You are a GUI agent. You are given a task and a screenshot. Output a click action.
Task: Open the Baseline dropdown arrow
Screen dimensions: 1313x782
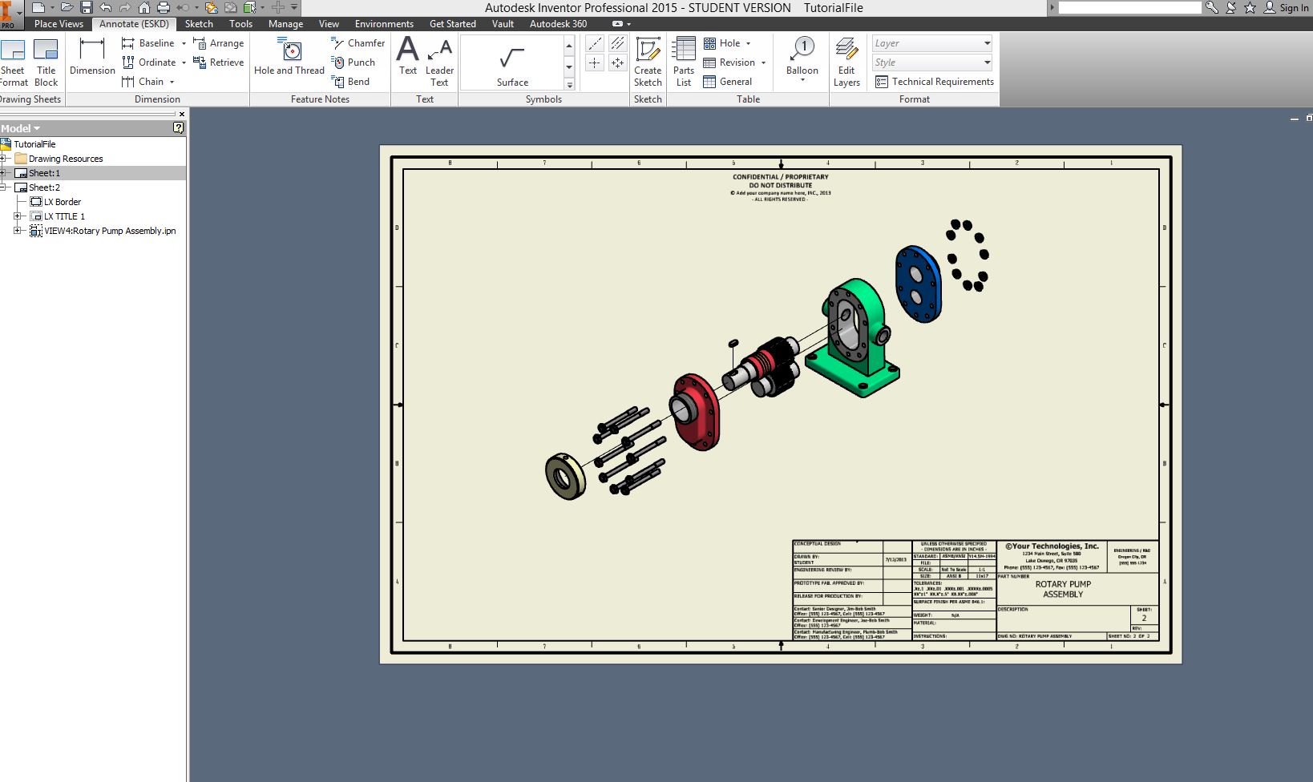pyautogui.click(x=184, y=43)
